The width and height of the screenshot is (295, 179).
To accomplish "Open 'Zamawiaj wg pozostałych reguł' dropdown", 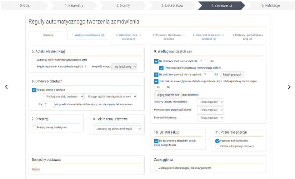I will pos(117,129).
